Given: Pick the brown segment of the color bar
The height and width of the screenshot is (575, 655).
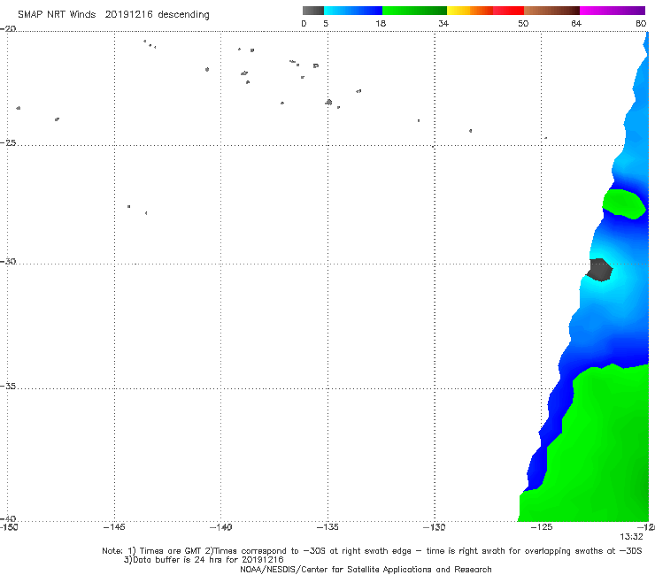Looking at the screenshot, I should (x=551, y=11).
